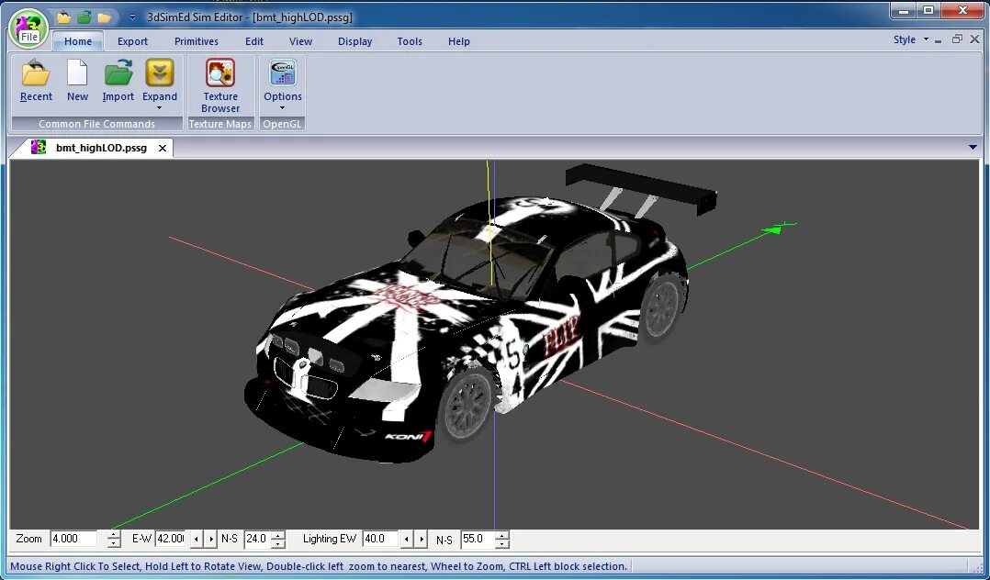Open the Options dropdown arrow

pyautogui.click(x=282, y=108)
